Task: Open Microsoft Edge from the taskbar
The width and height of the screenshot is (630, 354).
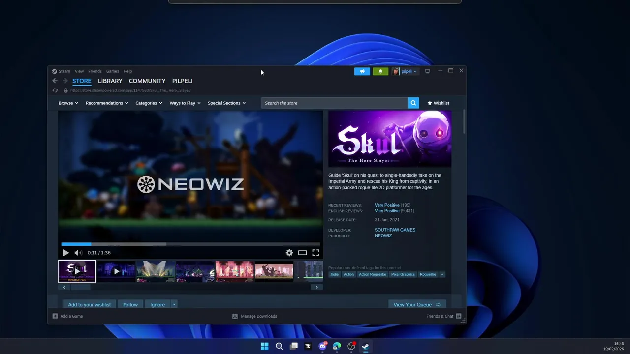Action: tap(337, 346)
